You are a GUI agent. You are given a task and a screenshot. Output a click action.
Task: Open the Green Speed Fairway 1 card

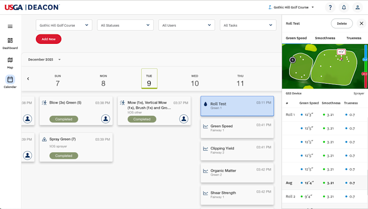[x=237, y=128]
